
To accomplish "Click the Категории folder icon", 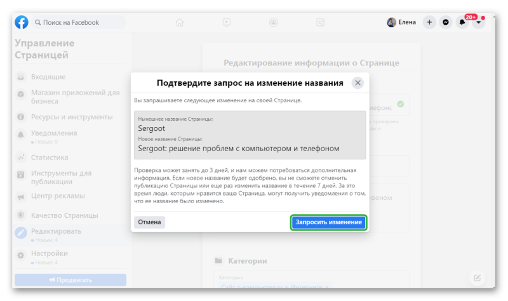I will point(218,260).
